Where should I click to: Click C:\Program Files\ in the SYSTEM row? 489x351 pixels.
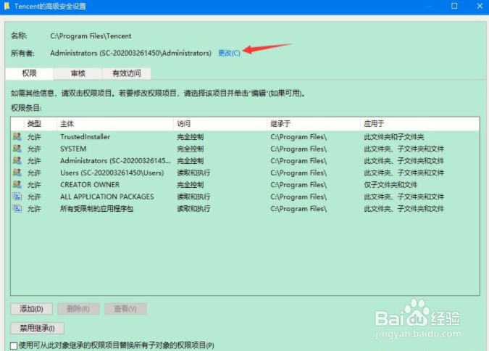click(x=298, y=149)
